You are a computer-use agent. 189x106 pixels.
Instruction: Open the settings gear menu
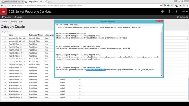(162, 11)
